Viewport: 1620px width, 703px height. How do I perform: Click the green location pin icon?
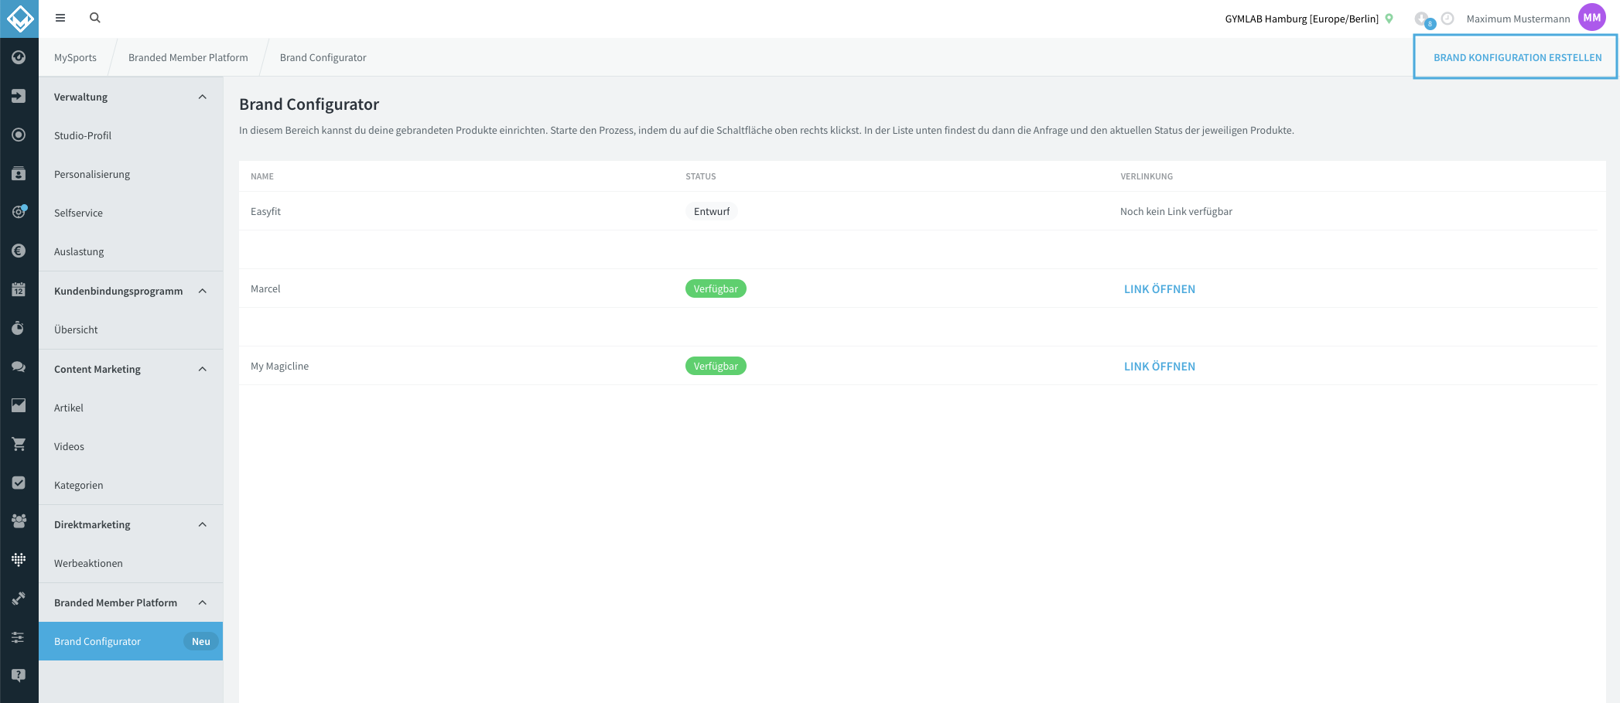coord(1389,19)
